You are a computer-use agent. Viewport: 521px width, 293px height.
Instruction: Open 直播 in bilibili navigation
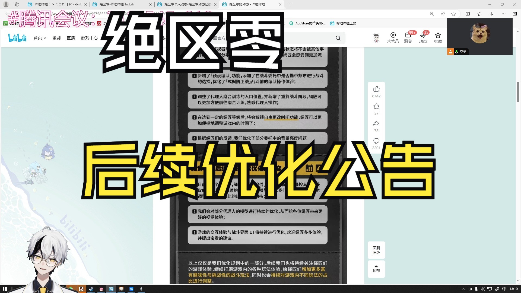[x=71, y=38]
